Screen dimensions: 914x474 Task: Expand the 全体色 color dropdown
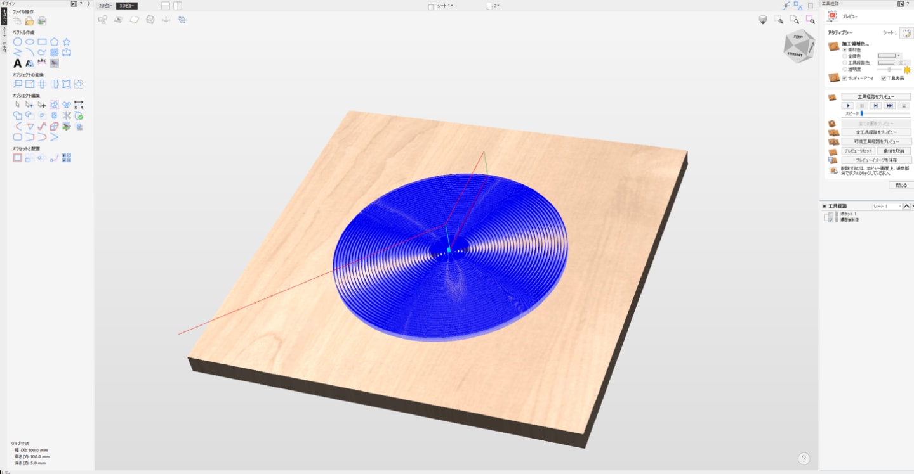(x=899, y=56)
